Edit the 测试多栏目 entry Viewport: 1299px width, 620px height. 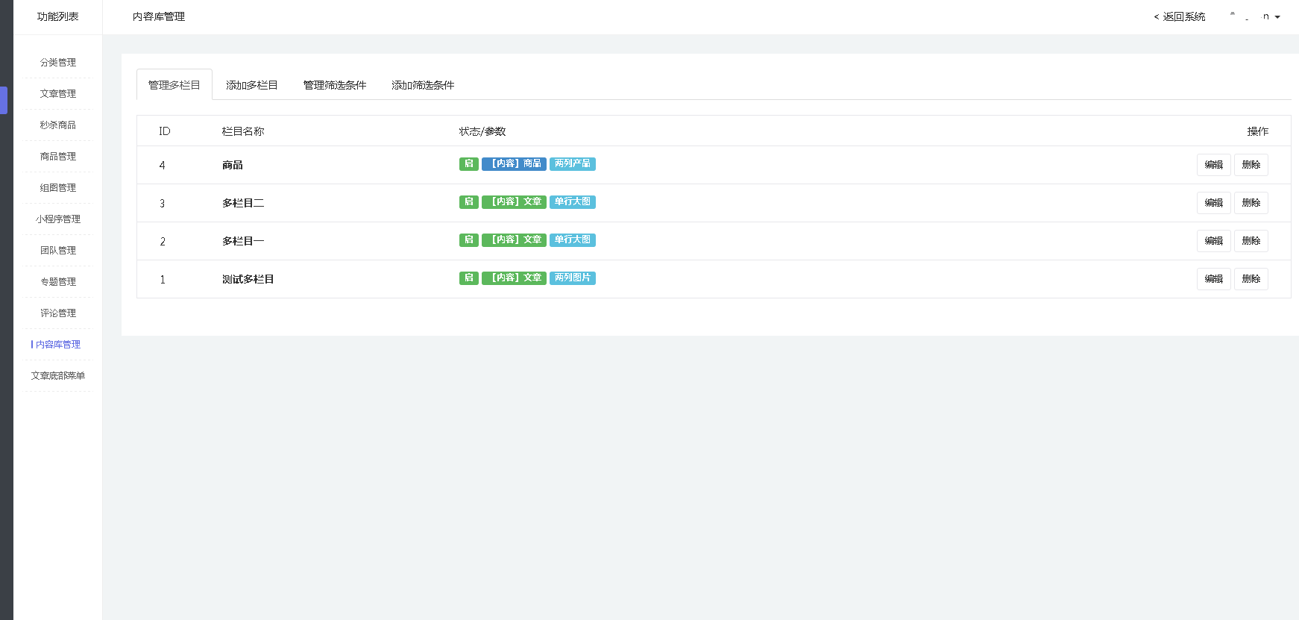(x=1213, y=279)
